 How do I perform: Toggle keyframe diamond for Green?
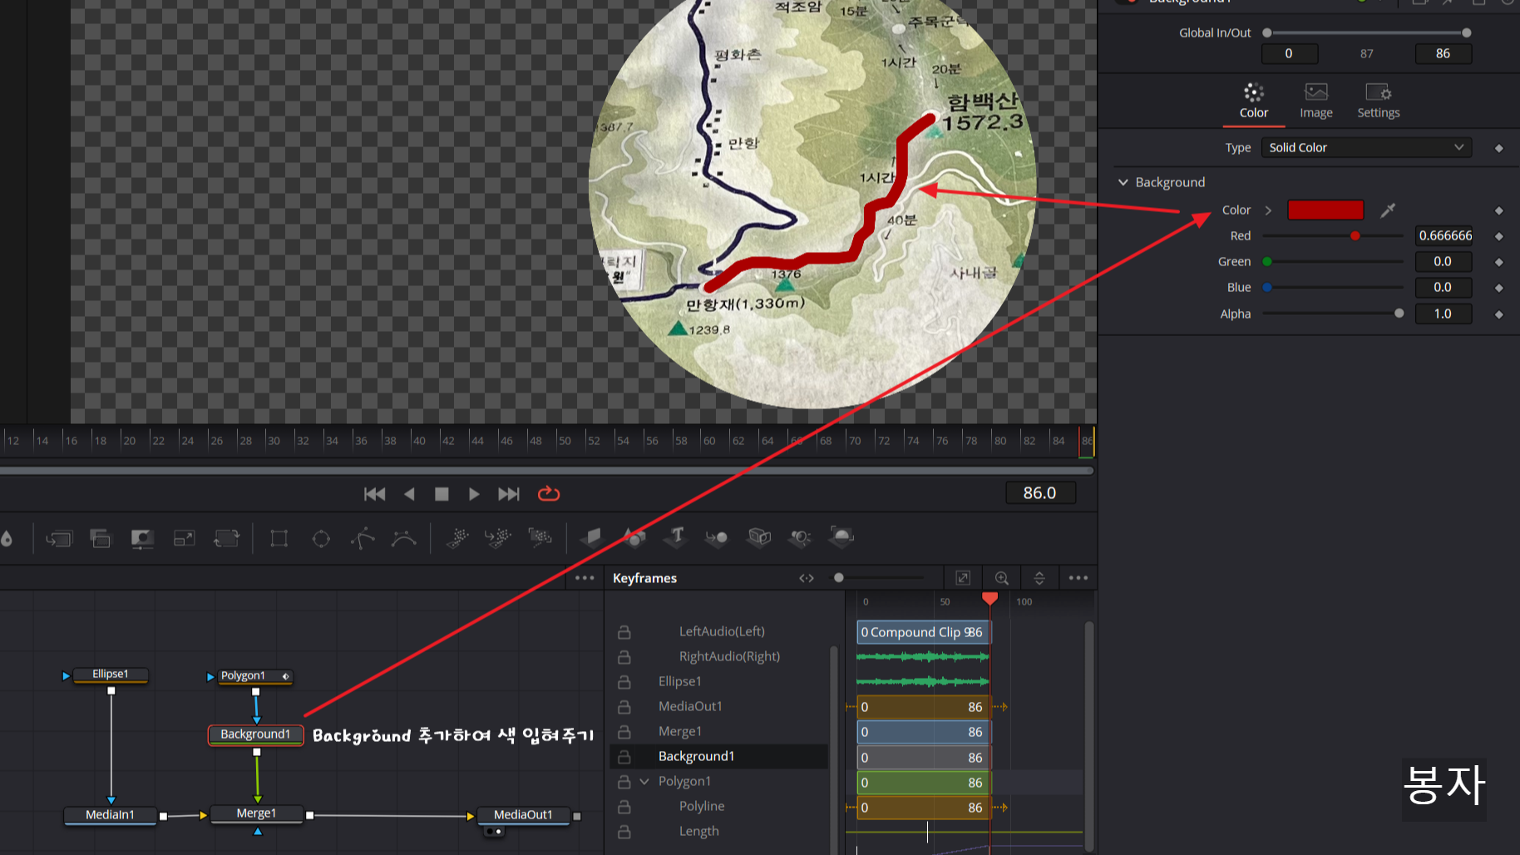(x=1499, y=262)
